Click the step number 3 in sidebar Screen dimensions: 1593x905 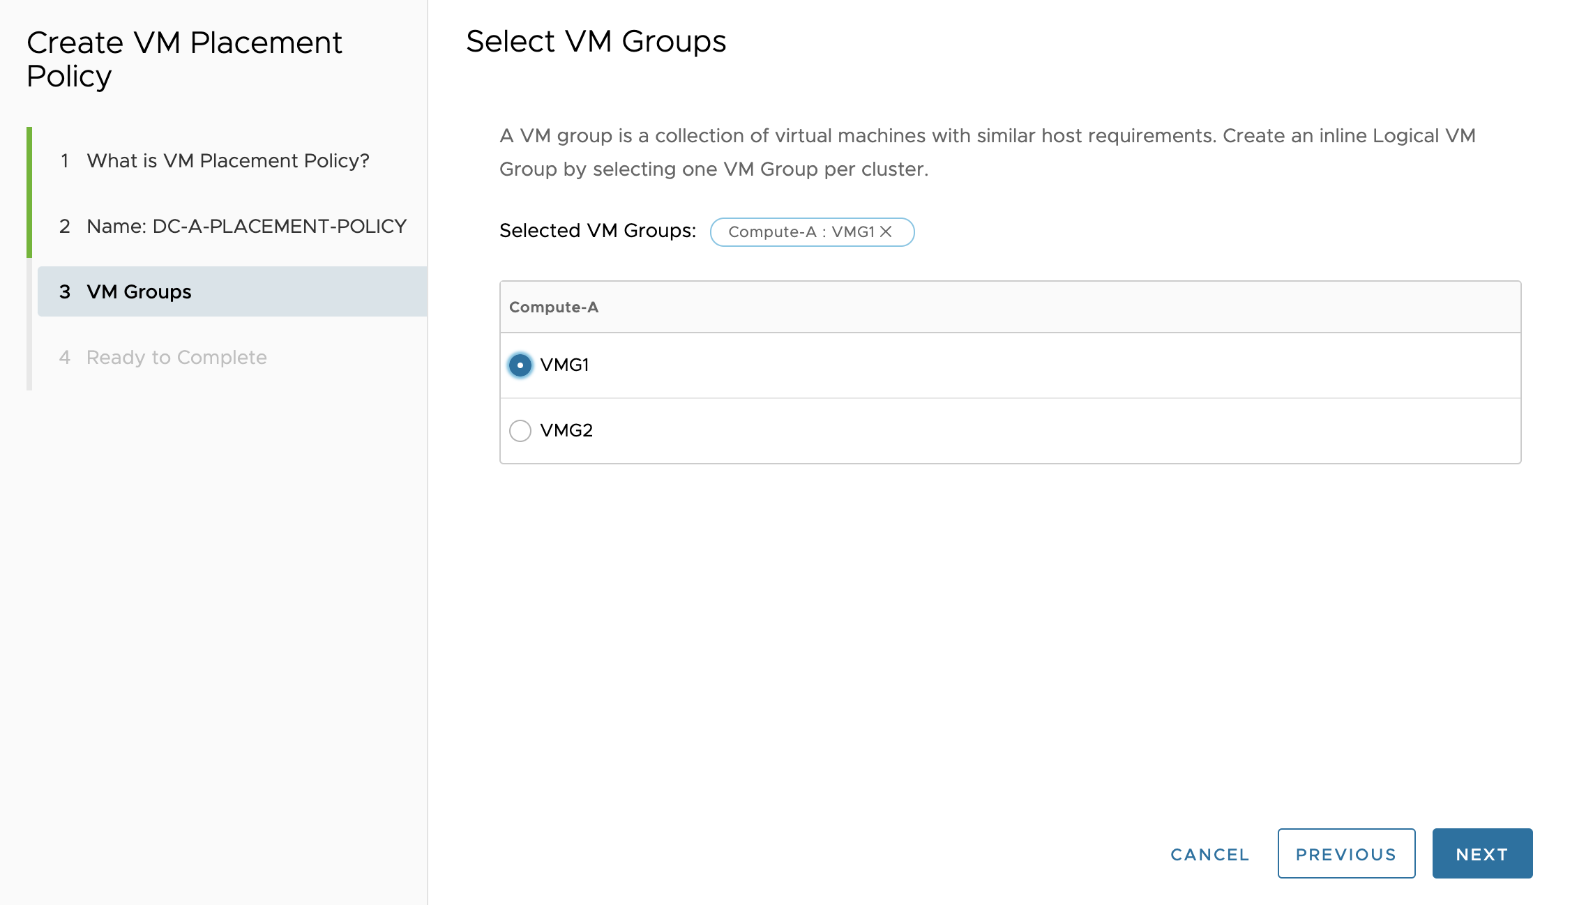(x=65, y=292)
